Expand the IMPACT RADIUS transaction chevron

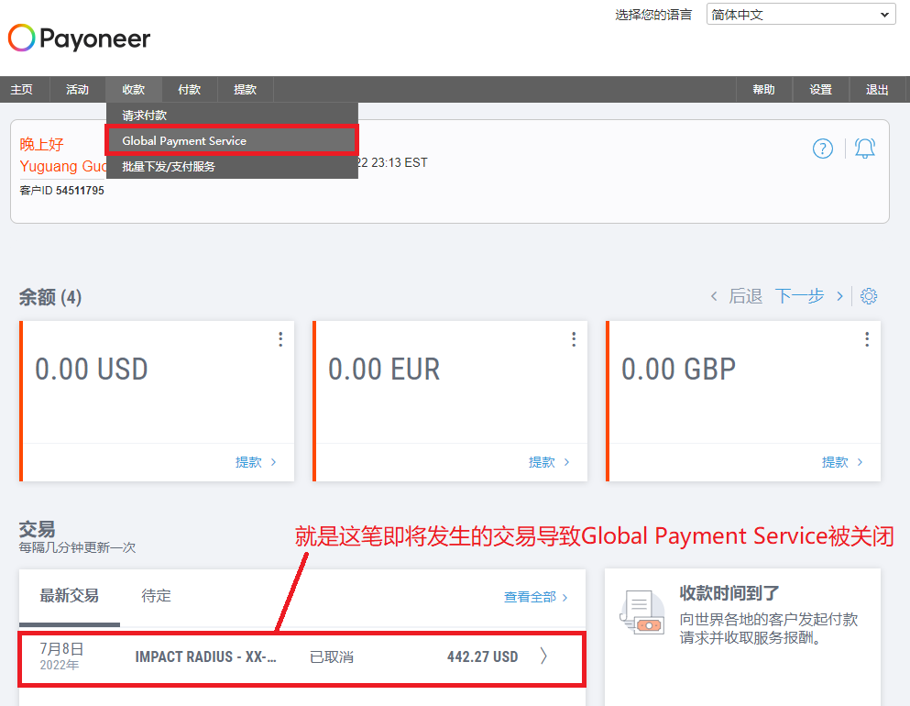point(543,656)
